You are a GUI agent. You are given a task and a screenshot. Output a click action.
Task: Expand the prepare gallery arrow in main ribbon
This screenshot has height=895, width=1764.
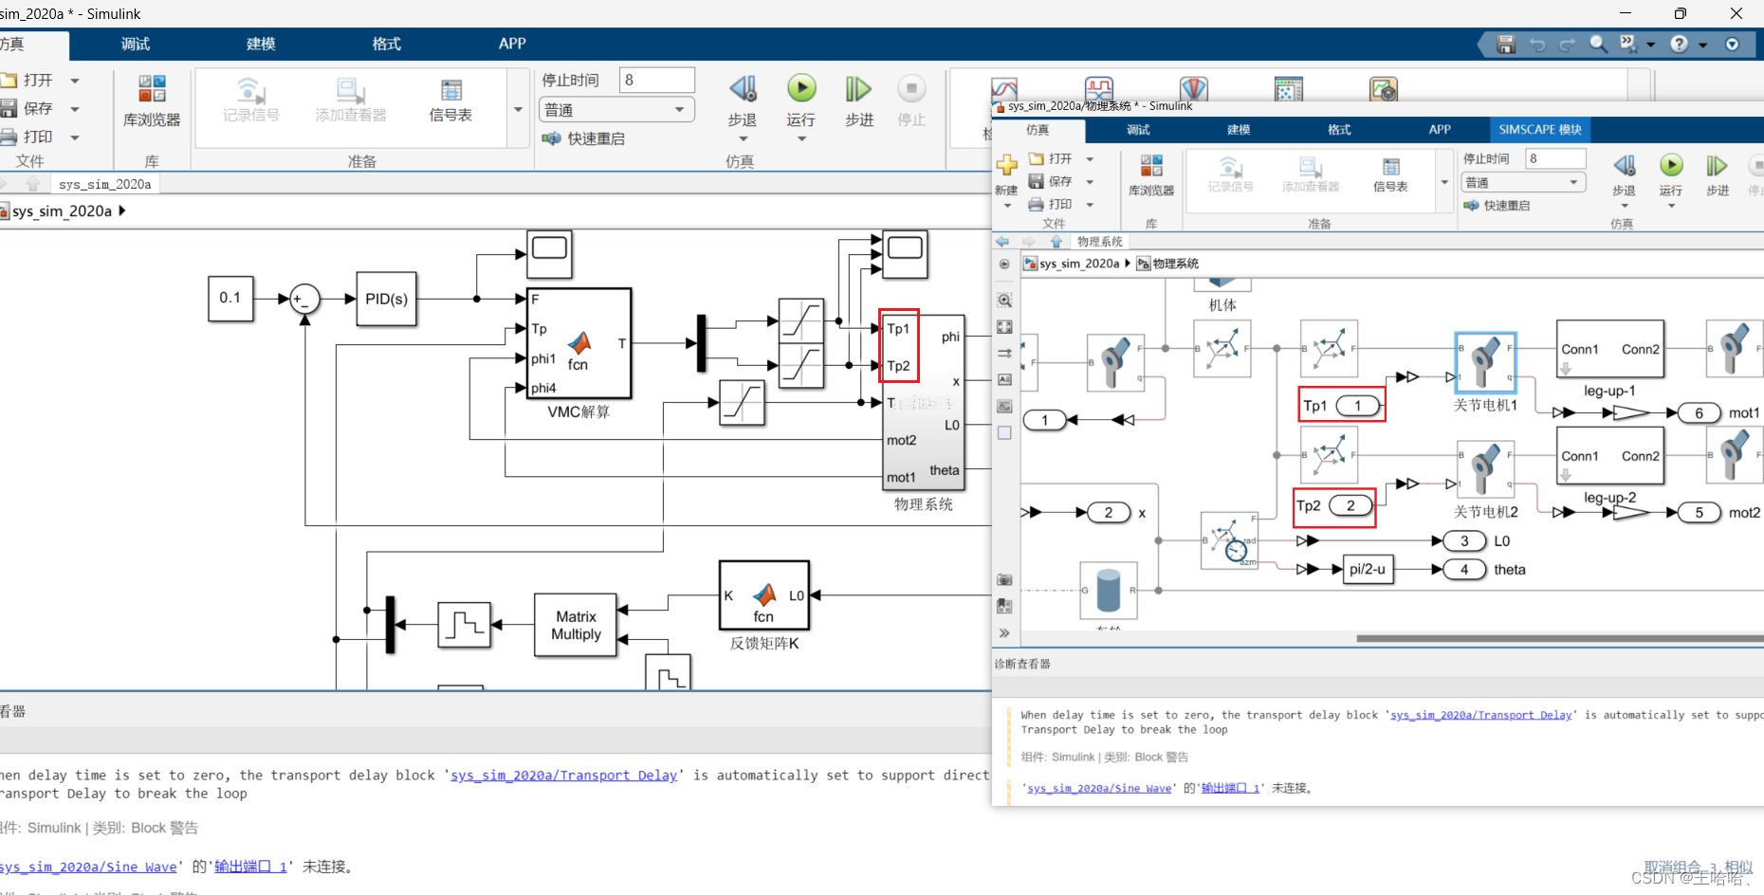point(518,109)
